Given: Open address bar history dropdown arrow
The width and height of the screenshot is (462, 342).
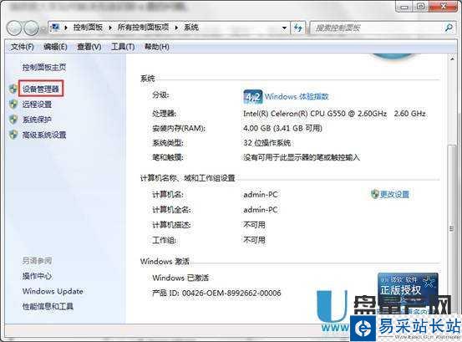Looking at the screenshot, I should click(284, 28).
